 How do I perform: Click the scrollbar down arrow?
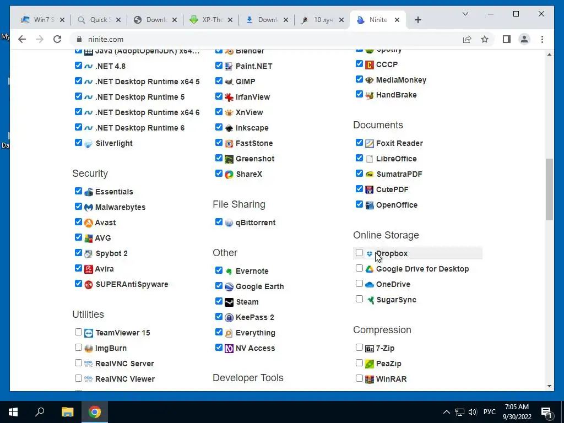[x=549, y=386]
